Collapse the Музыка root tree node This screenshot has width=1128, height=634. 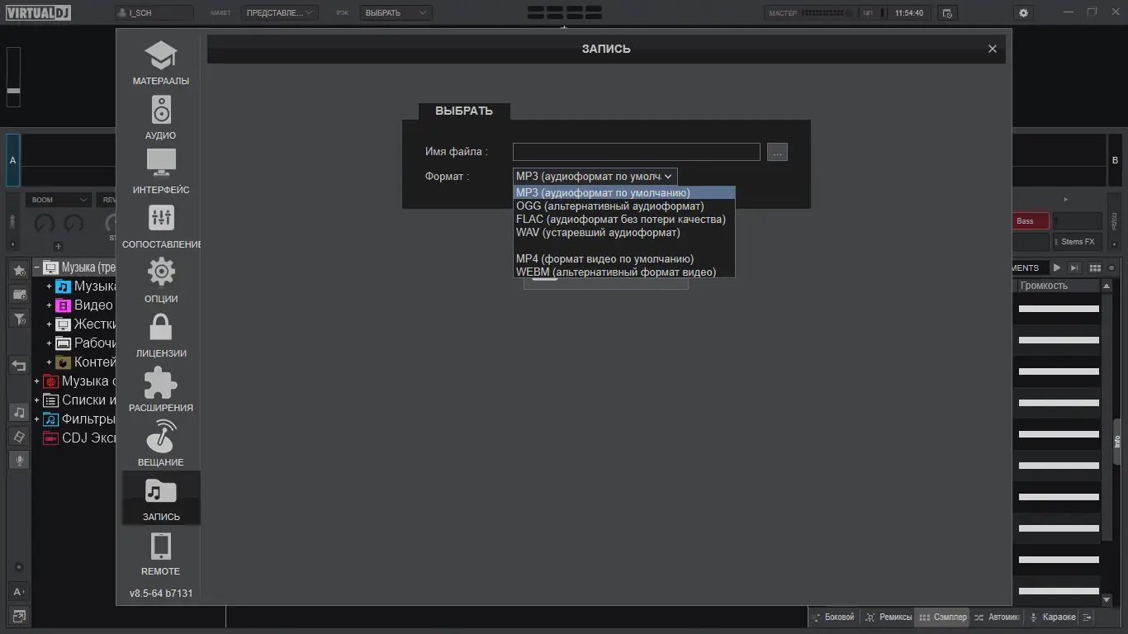36,267
